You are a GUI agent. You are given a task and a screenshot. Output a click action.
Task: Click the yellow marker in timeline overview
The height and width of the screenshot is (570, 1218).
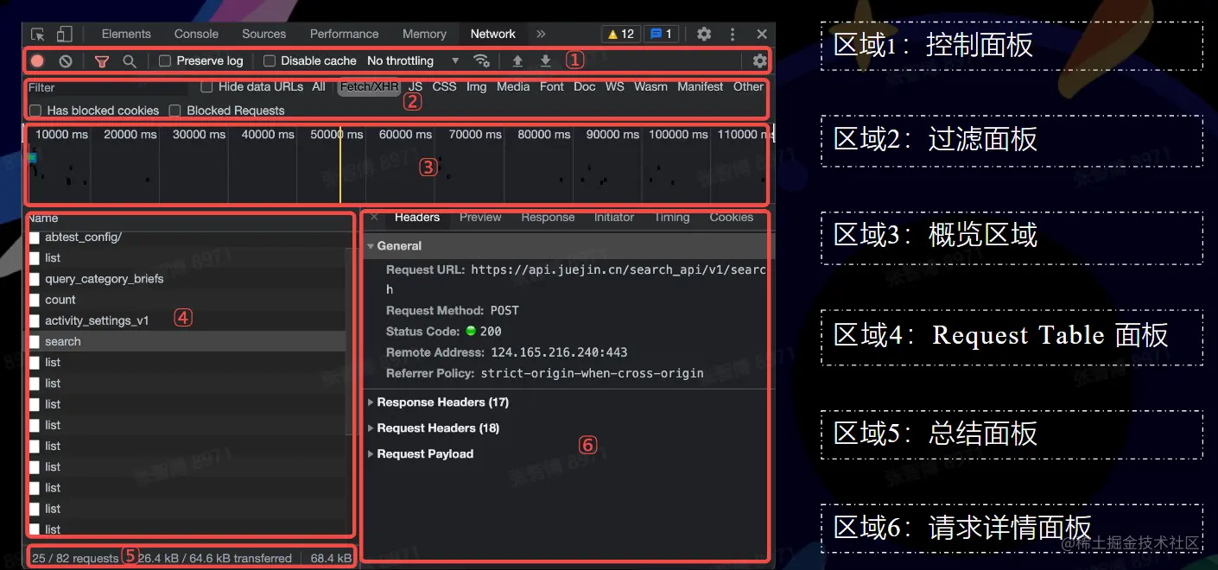click(x=340, y=165)
